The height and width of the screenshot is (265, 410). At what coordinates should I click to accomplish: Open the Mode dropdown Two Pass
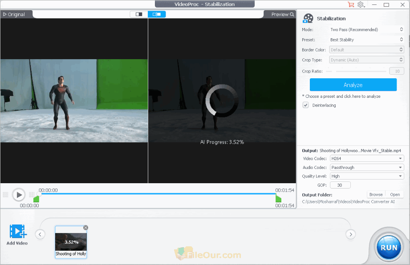(x=366, y=29)
